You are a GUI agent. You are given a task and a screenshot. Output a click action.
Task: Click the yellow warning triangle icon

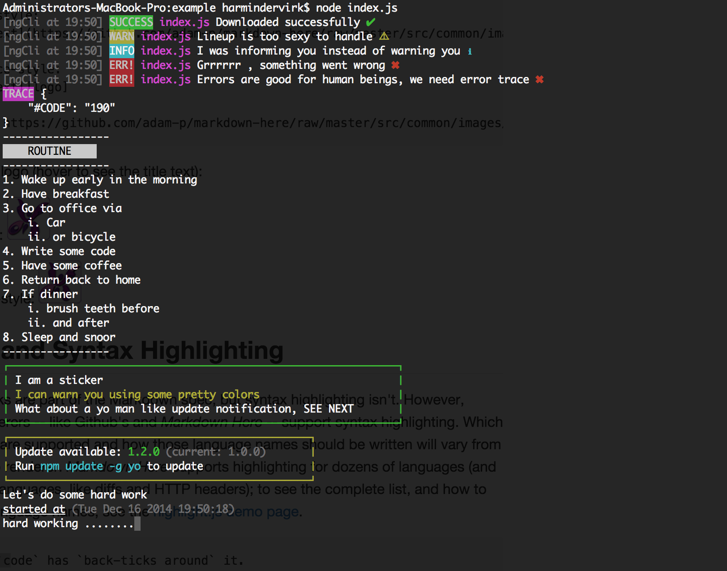(384, 36)
